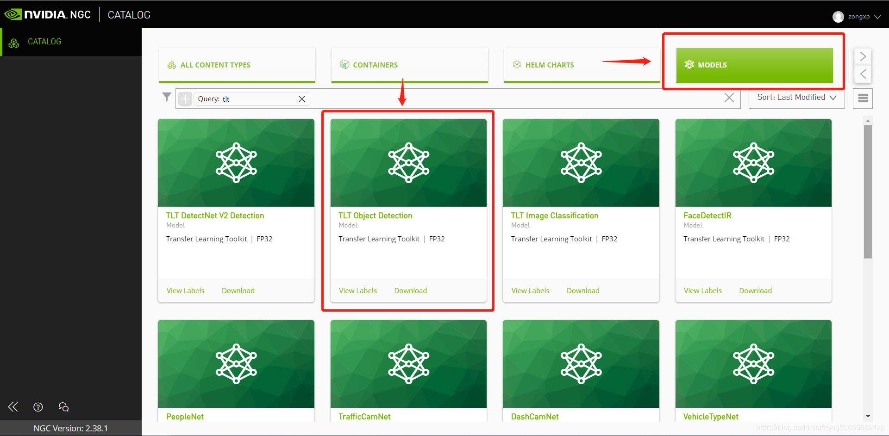Screen dimensions: 889x436
Task: Switch to list view icon
Action: point(863,98)
